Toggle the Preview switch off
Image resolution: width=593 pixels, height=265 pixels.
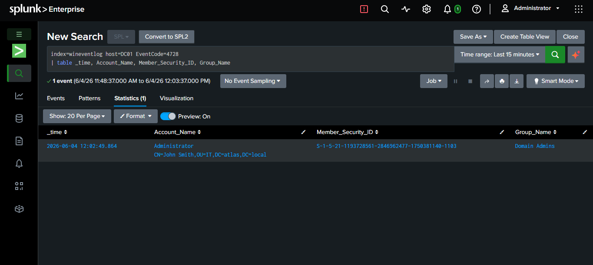[168, 116]
